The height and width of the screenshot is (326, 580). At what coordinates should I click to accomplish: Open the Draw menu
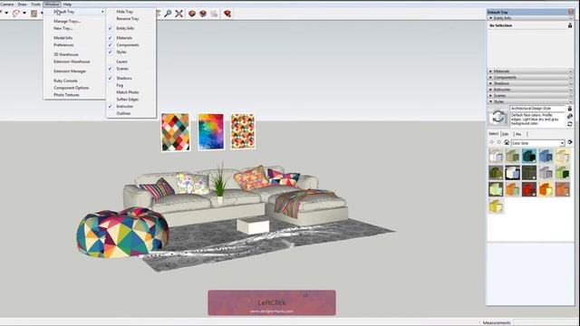pos(22,4)
